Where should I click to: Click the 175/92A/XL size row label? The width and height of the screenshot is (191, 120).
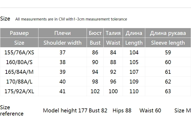[19, 91]
